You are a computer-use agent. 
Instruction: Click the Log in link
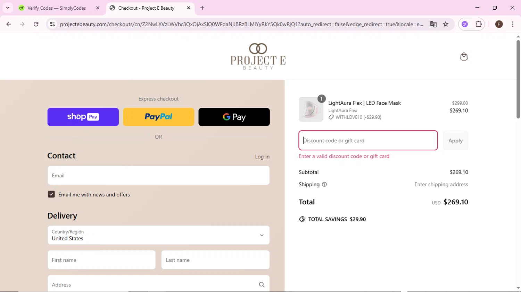[x=262, y=157]
